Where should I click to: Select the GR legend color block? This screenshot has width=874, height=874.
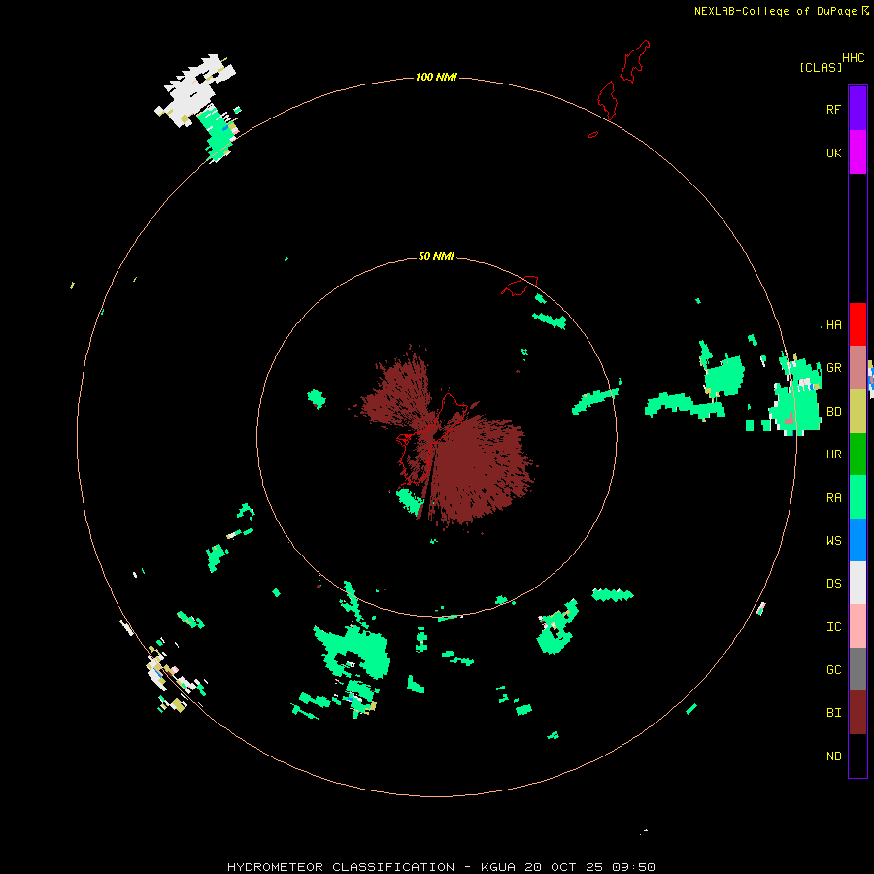pos(857,368)
